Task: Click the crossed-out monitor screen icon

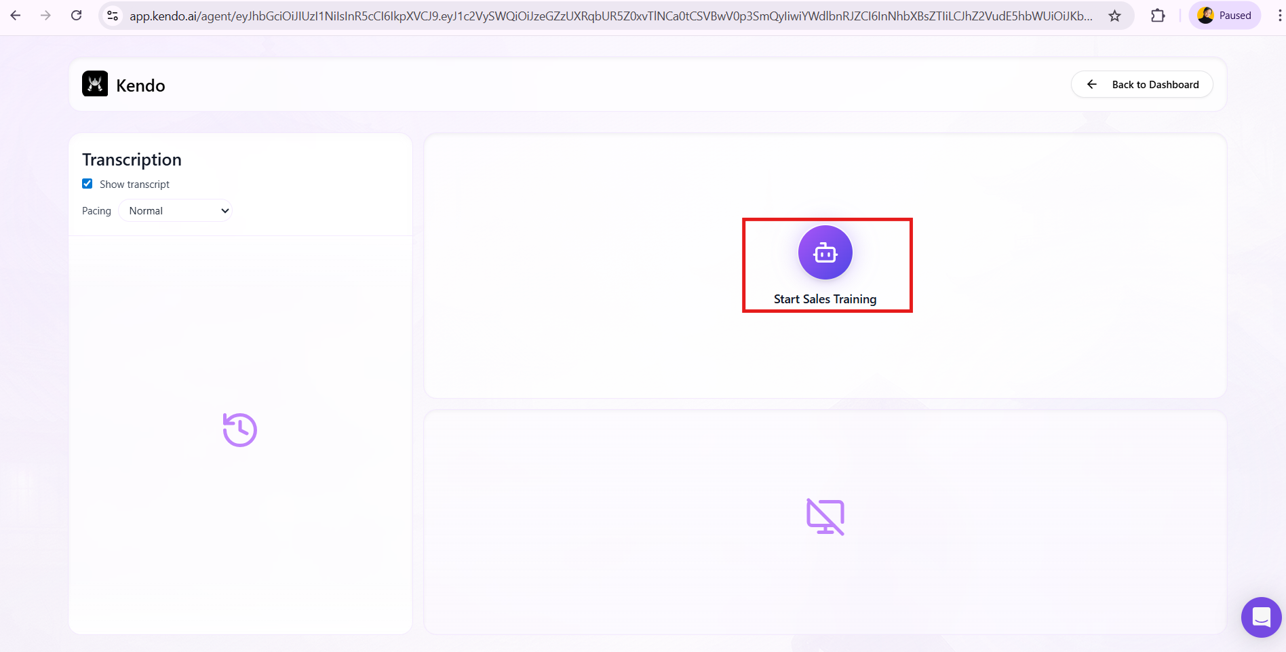Action: [x=825, y=517]
